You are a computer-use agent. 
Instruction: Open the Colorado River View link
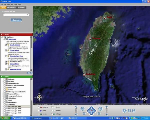point(16,56)
